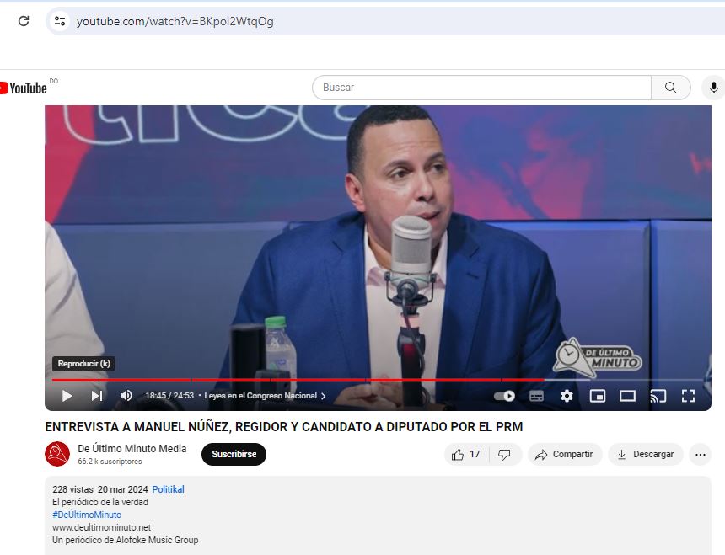
Task: Open the #DeÚltimoMinuto hashtag
Action: [87, 515]
